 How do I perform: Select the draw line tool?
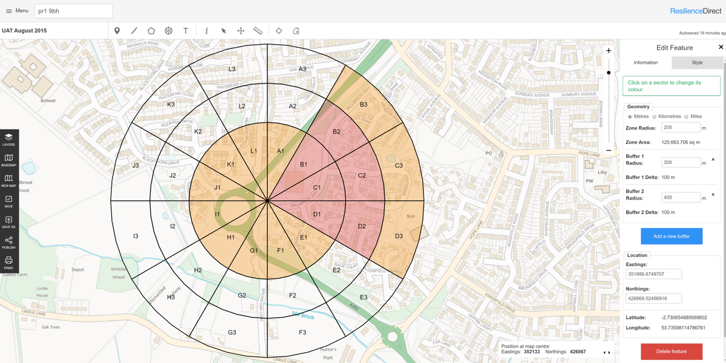(134, 30)
